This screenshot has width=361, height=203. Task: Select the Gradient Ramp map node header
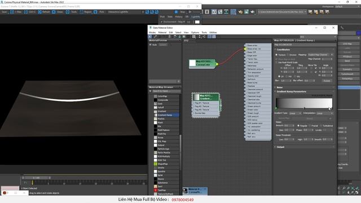pos(206,97)
